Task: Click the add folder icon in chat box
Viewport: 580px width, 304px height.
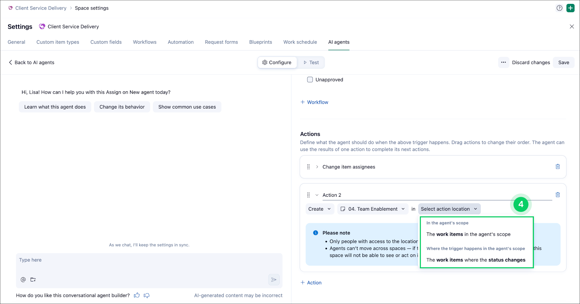Action: (x=33, y=280)
